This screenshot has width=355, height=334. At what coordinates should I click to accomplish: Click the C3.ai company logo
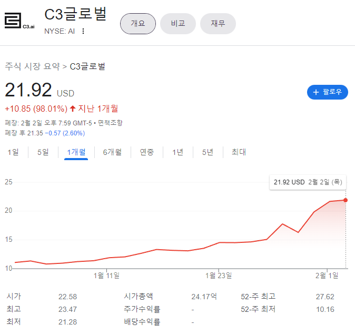tap(19, 21)
